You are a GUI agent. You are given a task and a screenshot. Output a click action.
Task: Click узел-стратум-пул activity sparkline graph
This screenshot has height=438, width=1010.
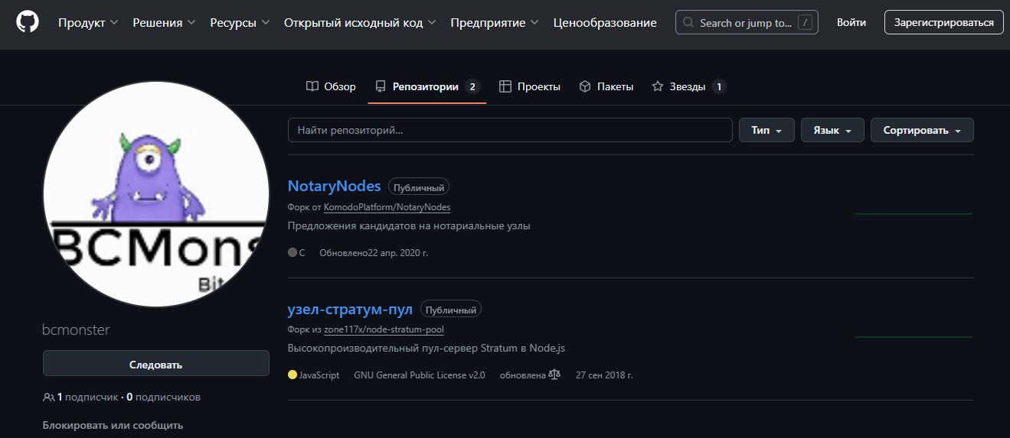(914, 336)
